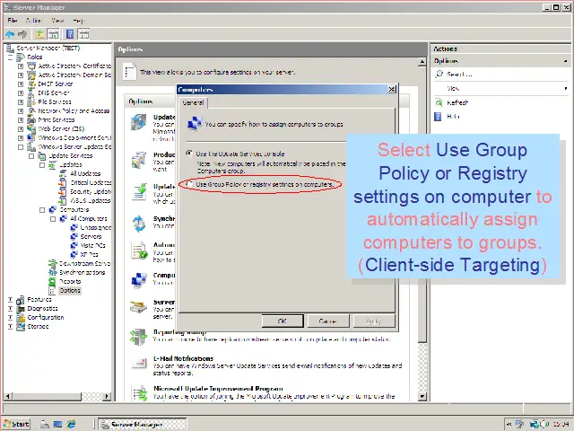Expand the Web Server (IIS) node

tap(21, 129)
